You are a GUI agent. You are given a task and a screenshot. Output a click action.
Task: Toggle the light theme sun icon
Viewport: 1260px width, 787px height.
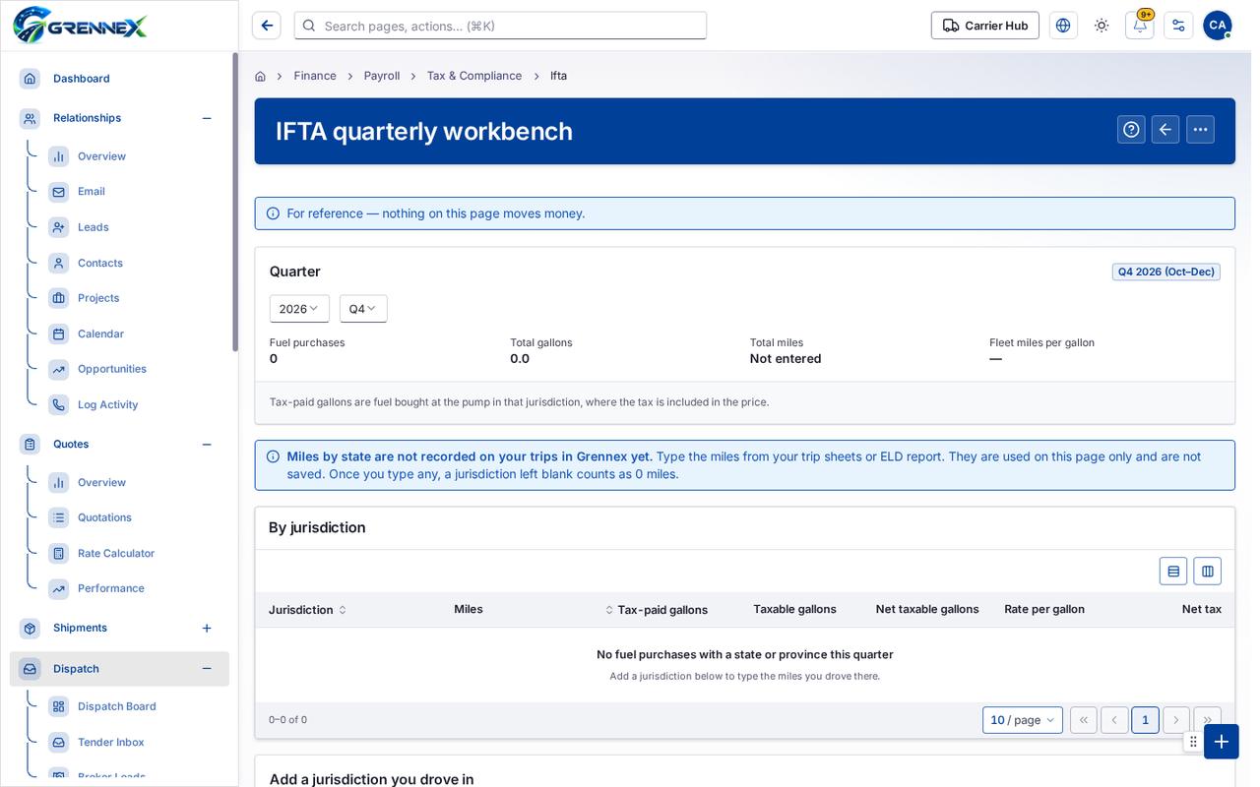(1102, 26)
